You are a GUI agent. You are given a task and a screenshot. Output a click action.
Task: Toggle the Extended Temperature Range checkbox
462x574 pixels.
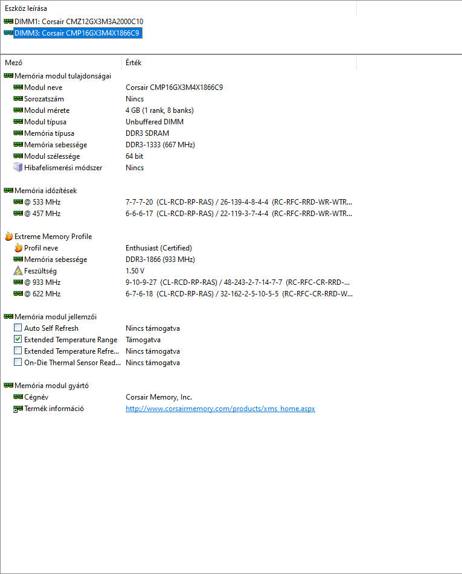pyautogui.click(x=18, y=339)
